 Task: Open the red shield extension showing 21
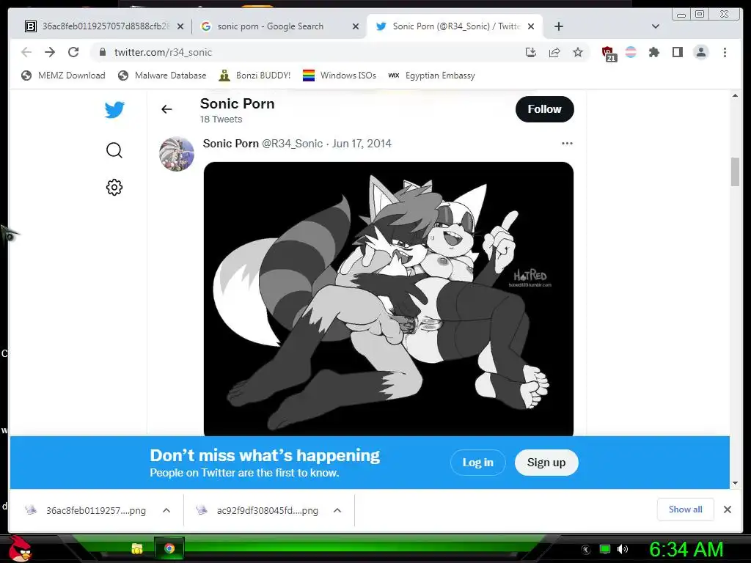coord(609,54)
